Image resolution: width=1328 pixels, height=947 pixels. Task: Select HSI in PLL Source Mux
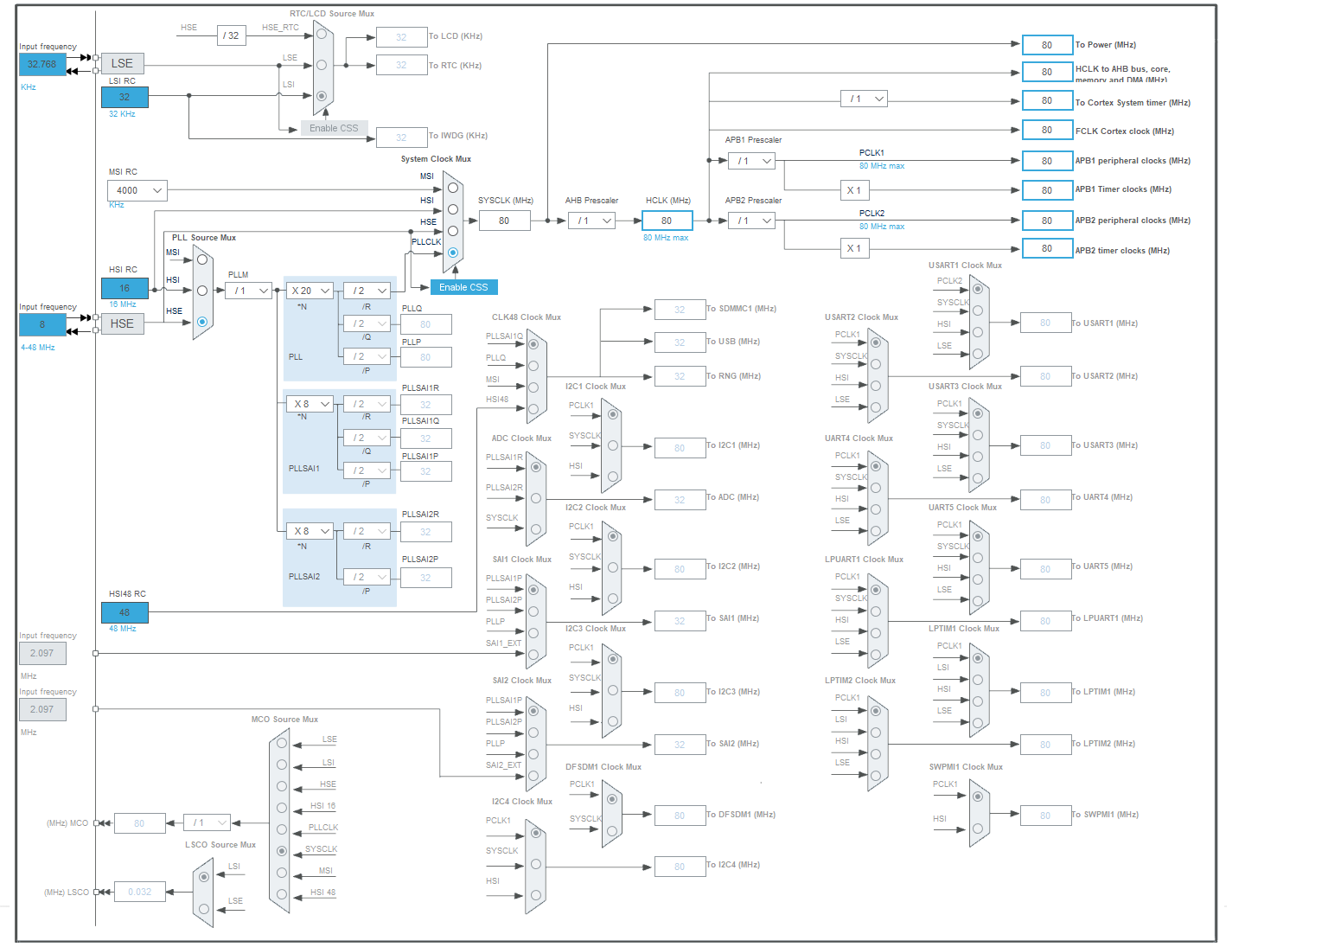(202, 291)
